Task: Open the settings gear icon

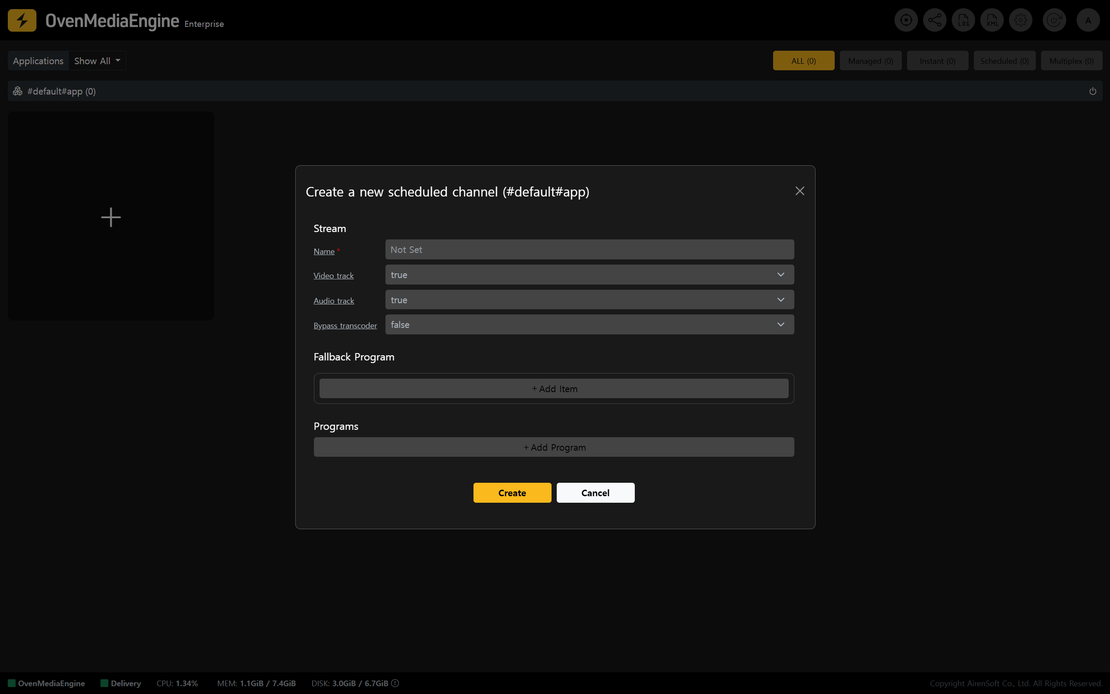Action: (x=1021, y=20)
